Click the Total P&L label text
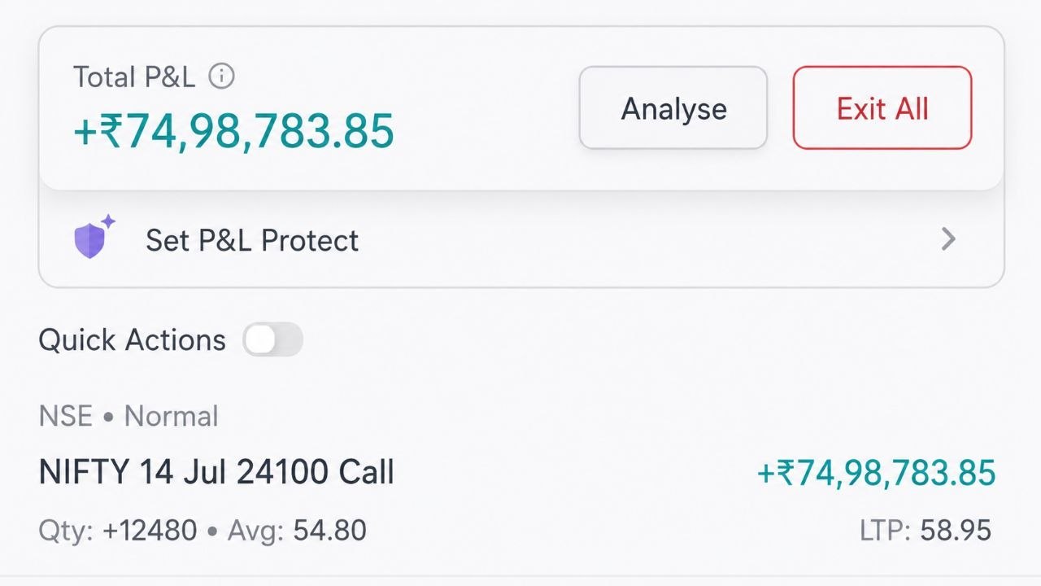The width and height of the screenshot is (1041, 586). pyautogui.click(x=134, y=77)
